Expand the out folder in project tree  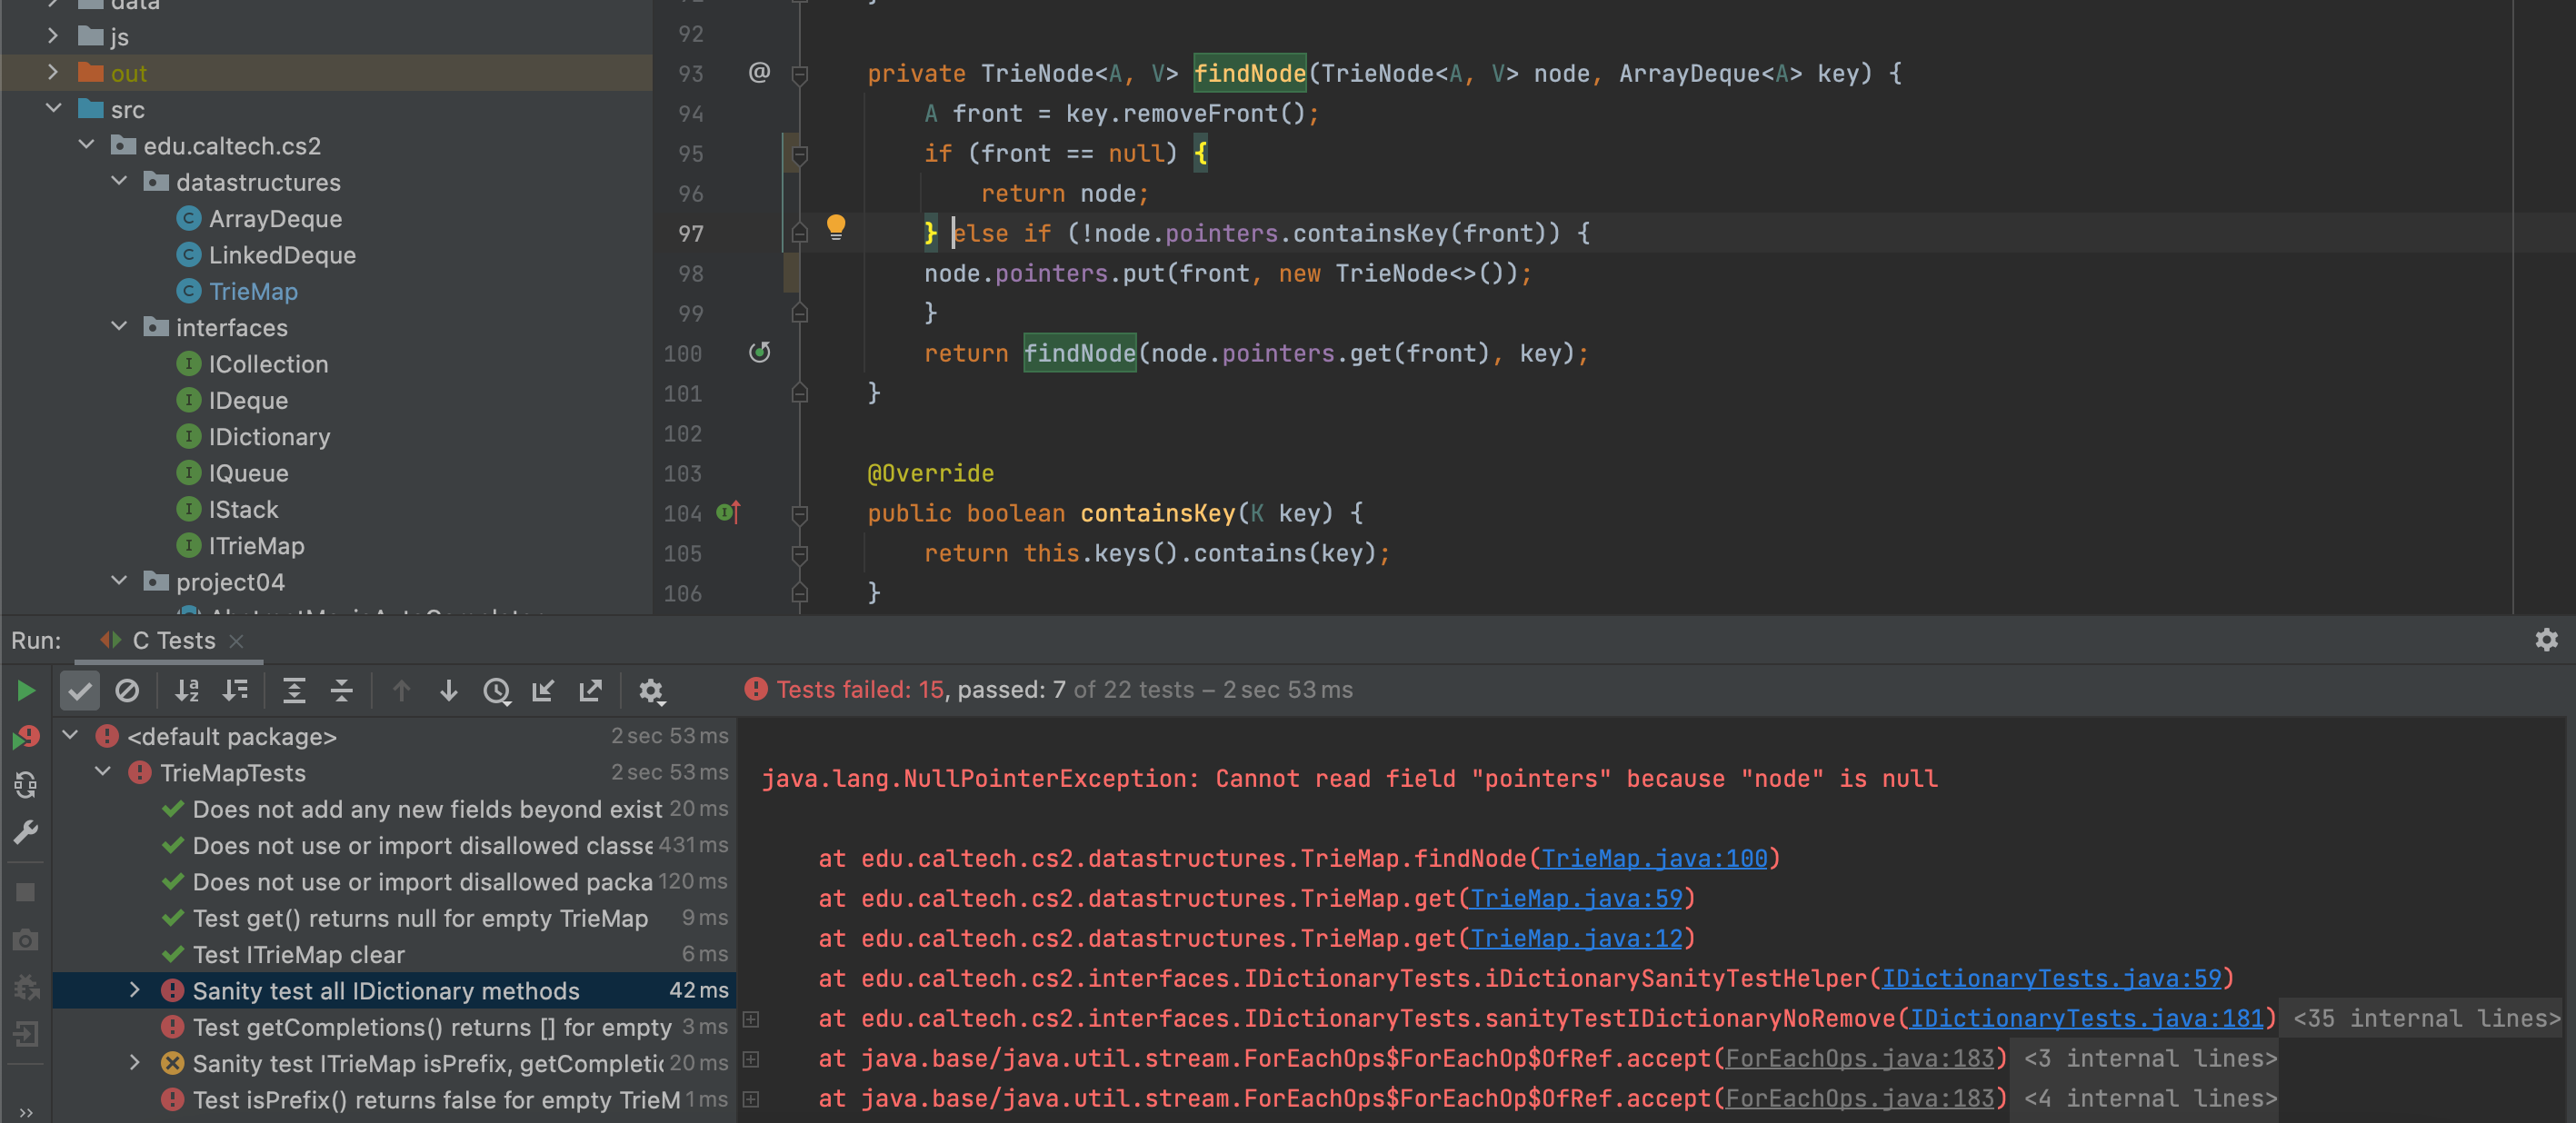click(x=53, y=73)
